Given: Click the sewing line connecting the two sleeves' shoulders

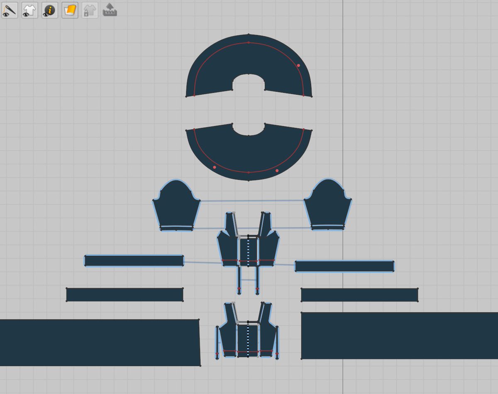Looking at the screenshot, I should pos(252,201).
